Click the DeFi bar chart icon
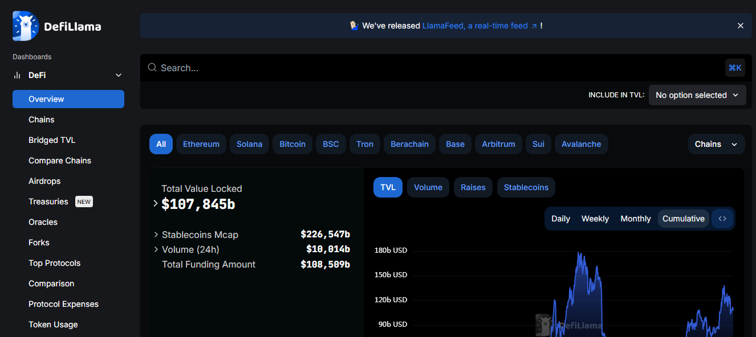 click(17, 75)
